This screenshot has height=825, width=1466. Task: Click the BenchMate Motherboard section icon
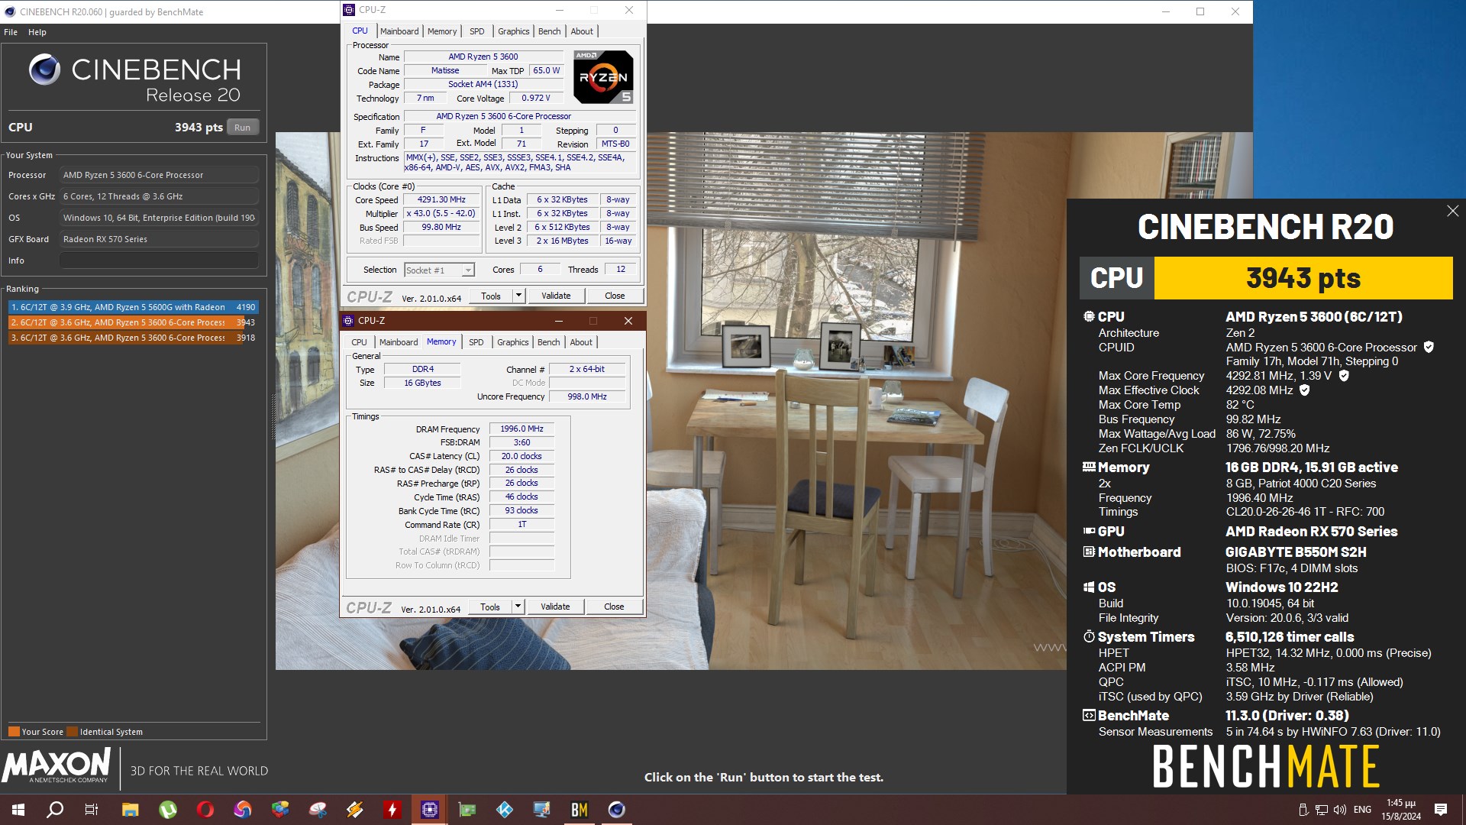[1089, 552]
